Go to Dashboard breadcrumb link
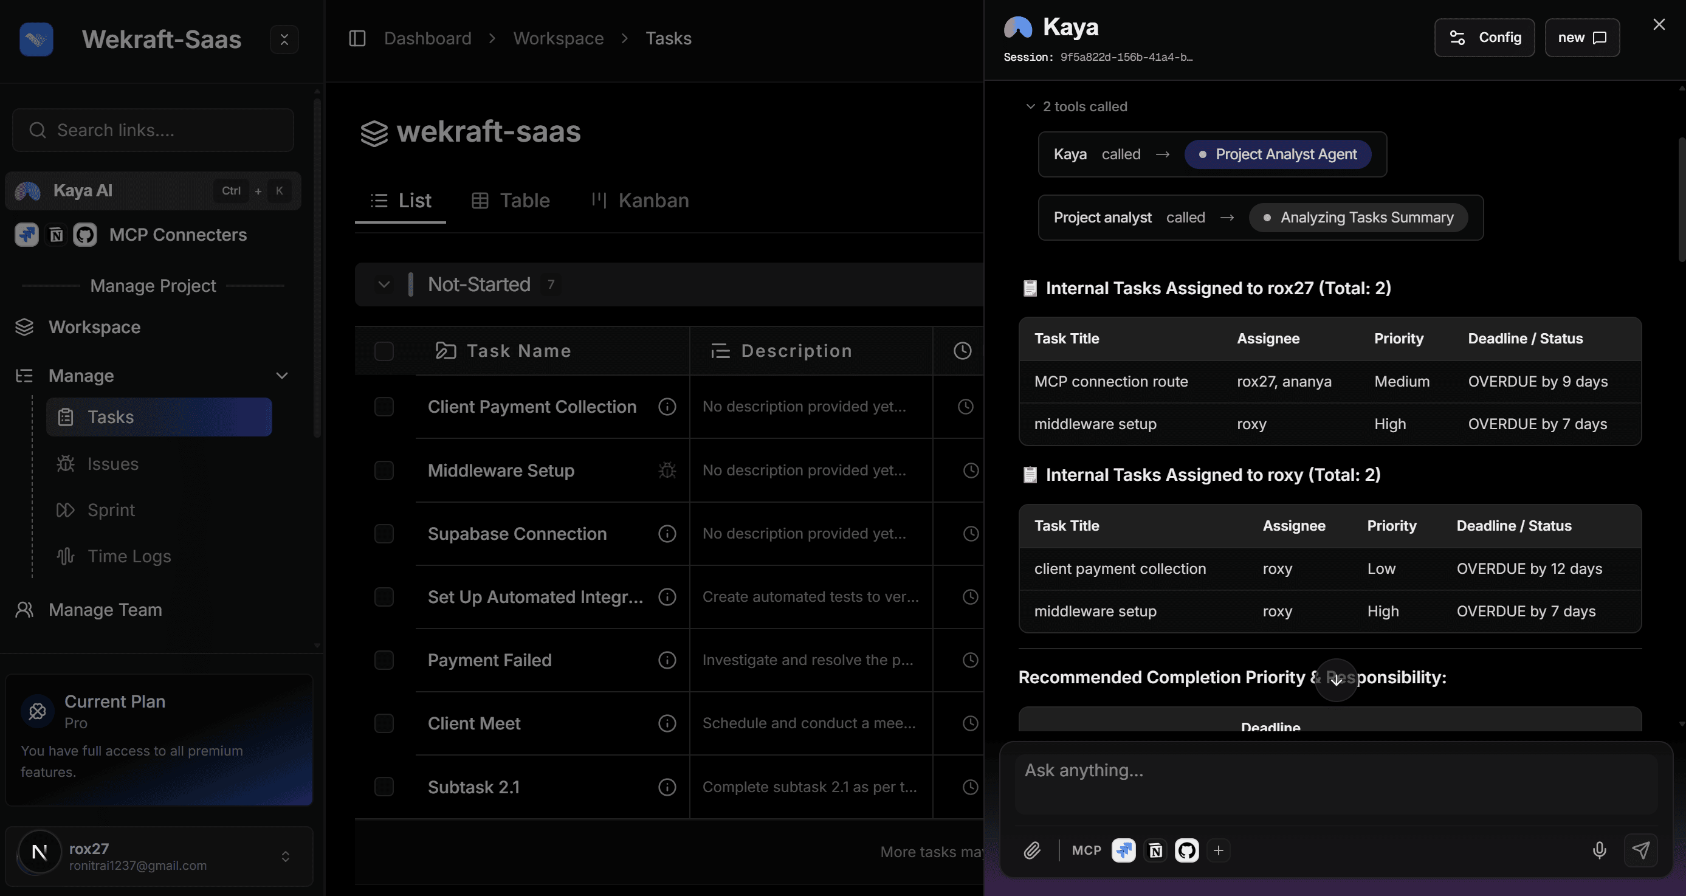The height and width of the screenshot is (896, 1686). 427,39
